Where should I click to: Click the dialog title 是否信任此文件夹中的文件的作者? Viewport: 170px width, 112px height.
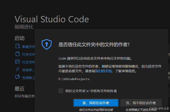(x=94, y=45)
